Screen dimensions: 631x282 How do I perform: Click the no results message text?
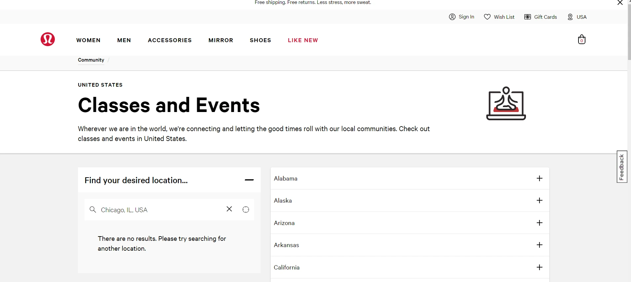point(162,243)
